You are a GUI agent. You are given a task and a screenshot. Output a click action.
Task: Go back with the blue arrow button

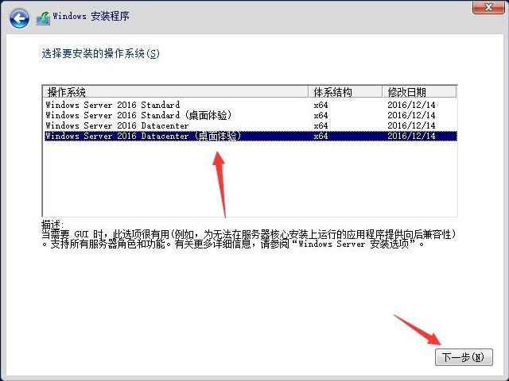(19, 18)
